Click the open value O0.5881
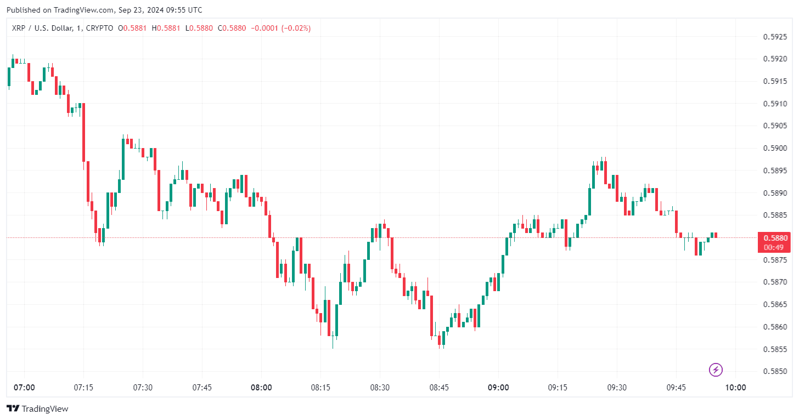The width and height of the screenshot is (799, 420). [x=132, y=28]
